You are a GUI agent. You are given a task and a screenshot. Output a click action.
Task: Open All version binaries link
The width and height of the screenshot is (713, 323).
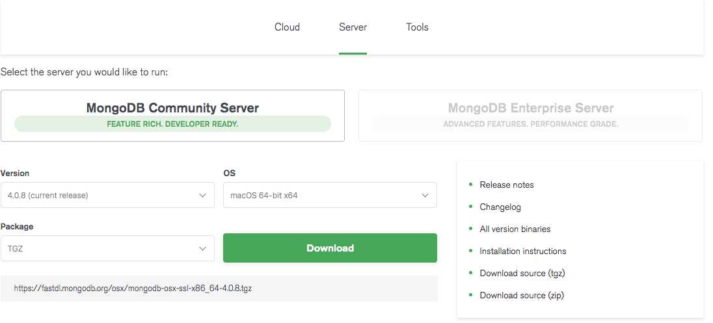515,229
